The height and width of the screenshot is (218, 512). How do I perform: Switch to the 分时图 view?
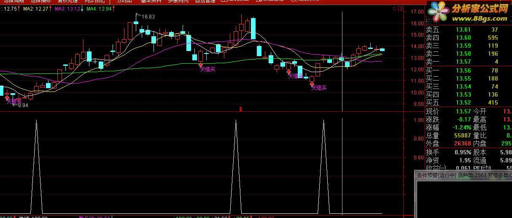(x=125, y=1)
